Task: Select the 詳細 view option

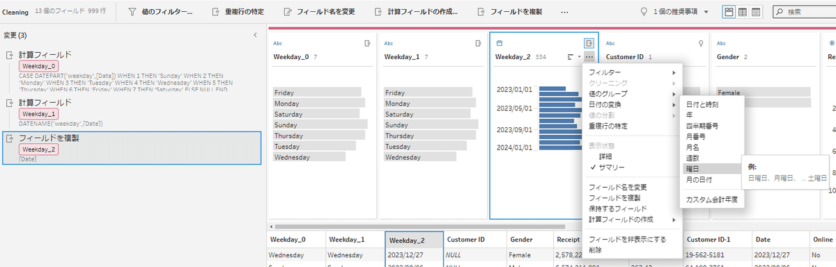Action: [x=606, y=156]
